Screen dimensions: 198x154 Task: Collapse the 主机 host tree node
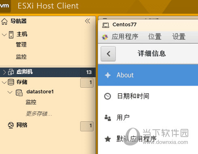click(4, 35)
